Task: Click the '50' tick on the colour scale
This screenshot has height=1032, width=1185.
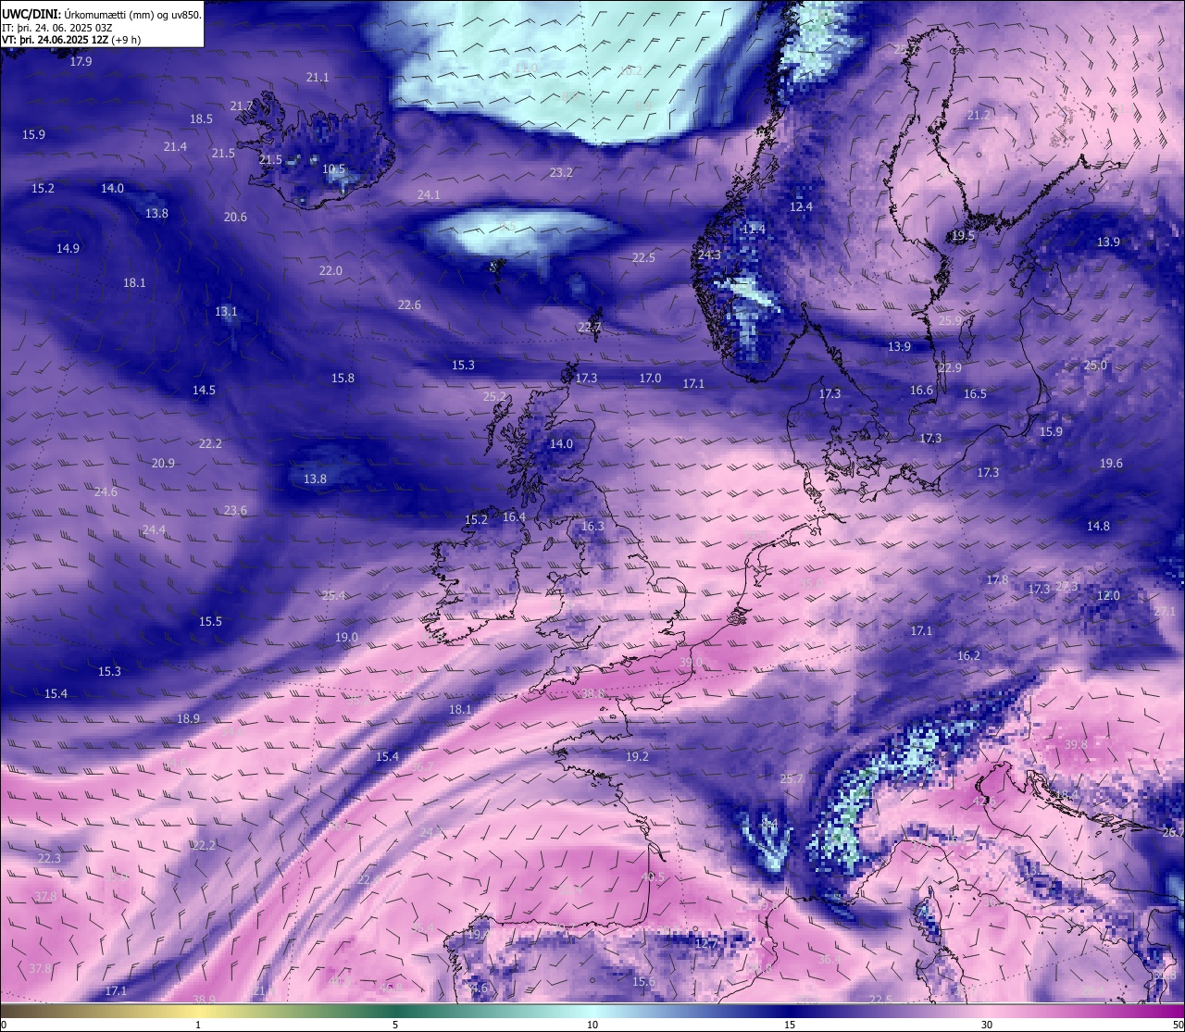Action: pyautogui.click(x=1178, y=1025)
